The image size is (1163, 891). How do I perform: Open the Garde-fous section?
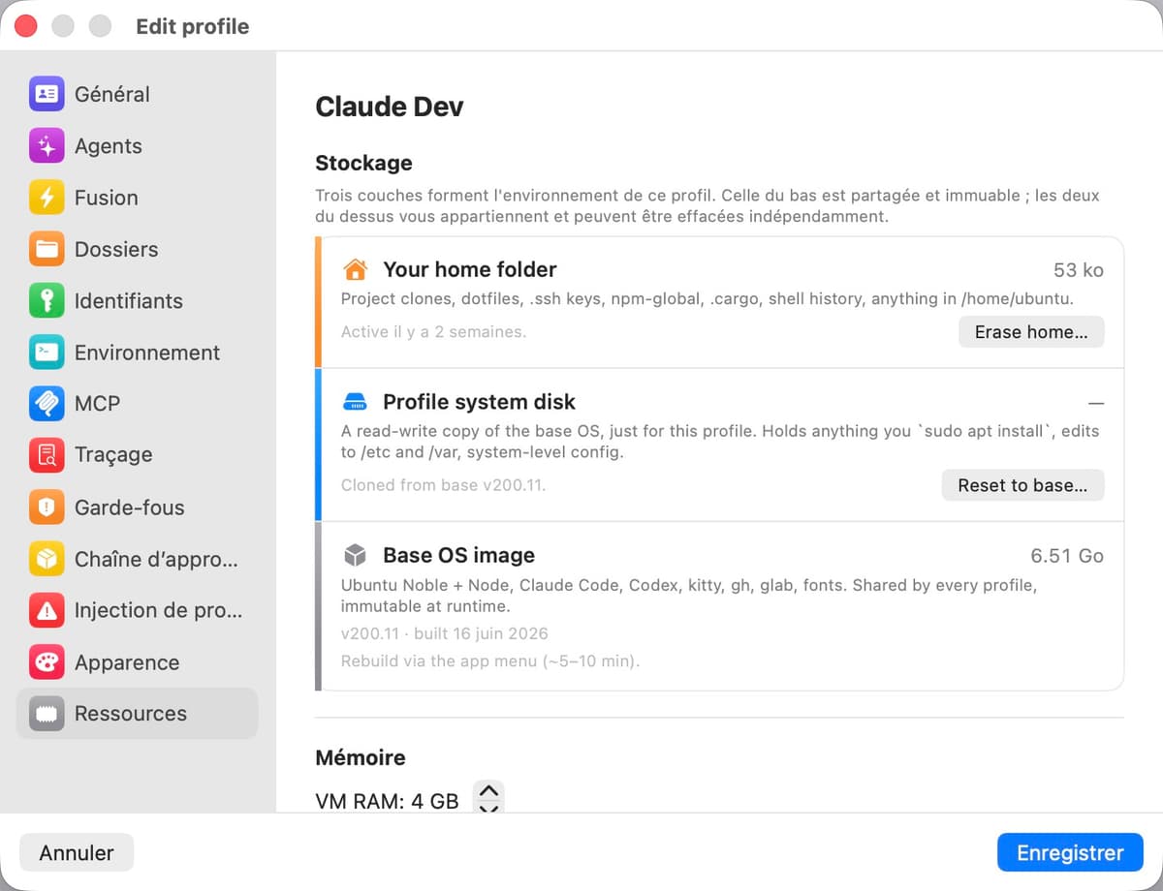(137, 507)
